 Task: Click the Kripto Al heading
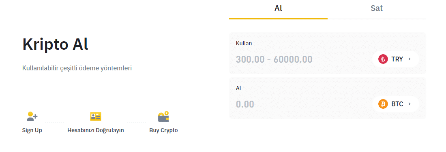click(x=55, y=44)
